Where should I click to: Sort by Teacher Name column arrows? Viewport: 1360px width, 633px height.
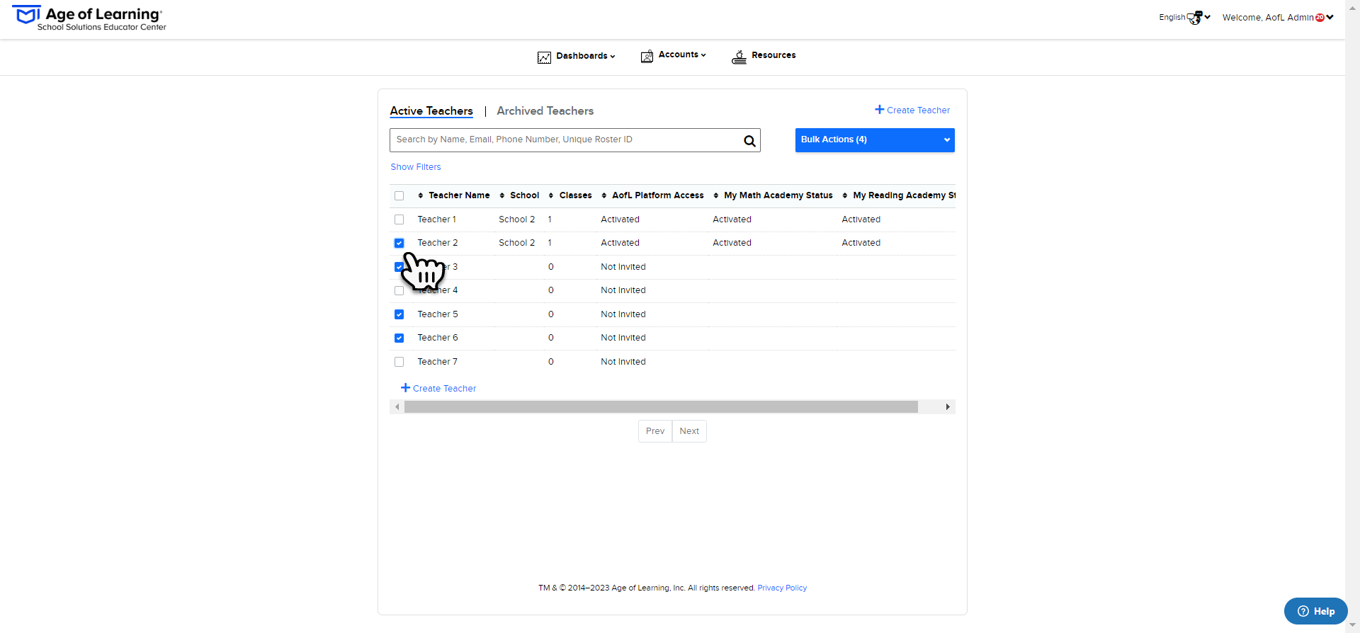pos(420,195)
